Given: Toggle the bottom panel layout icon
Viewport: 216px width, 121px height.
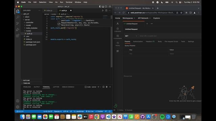Looking at the screenshot, I should tap(103, 6).
